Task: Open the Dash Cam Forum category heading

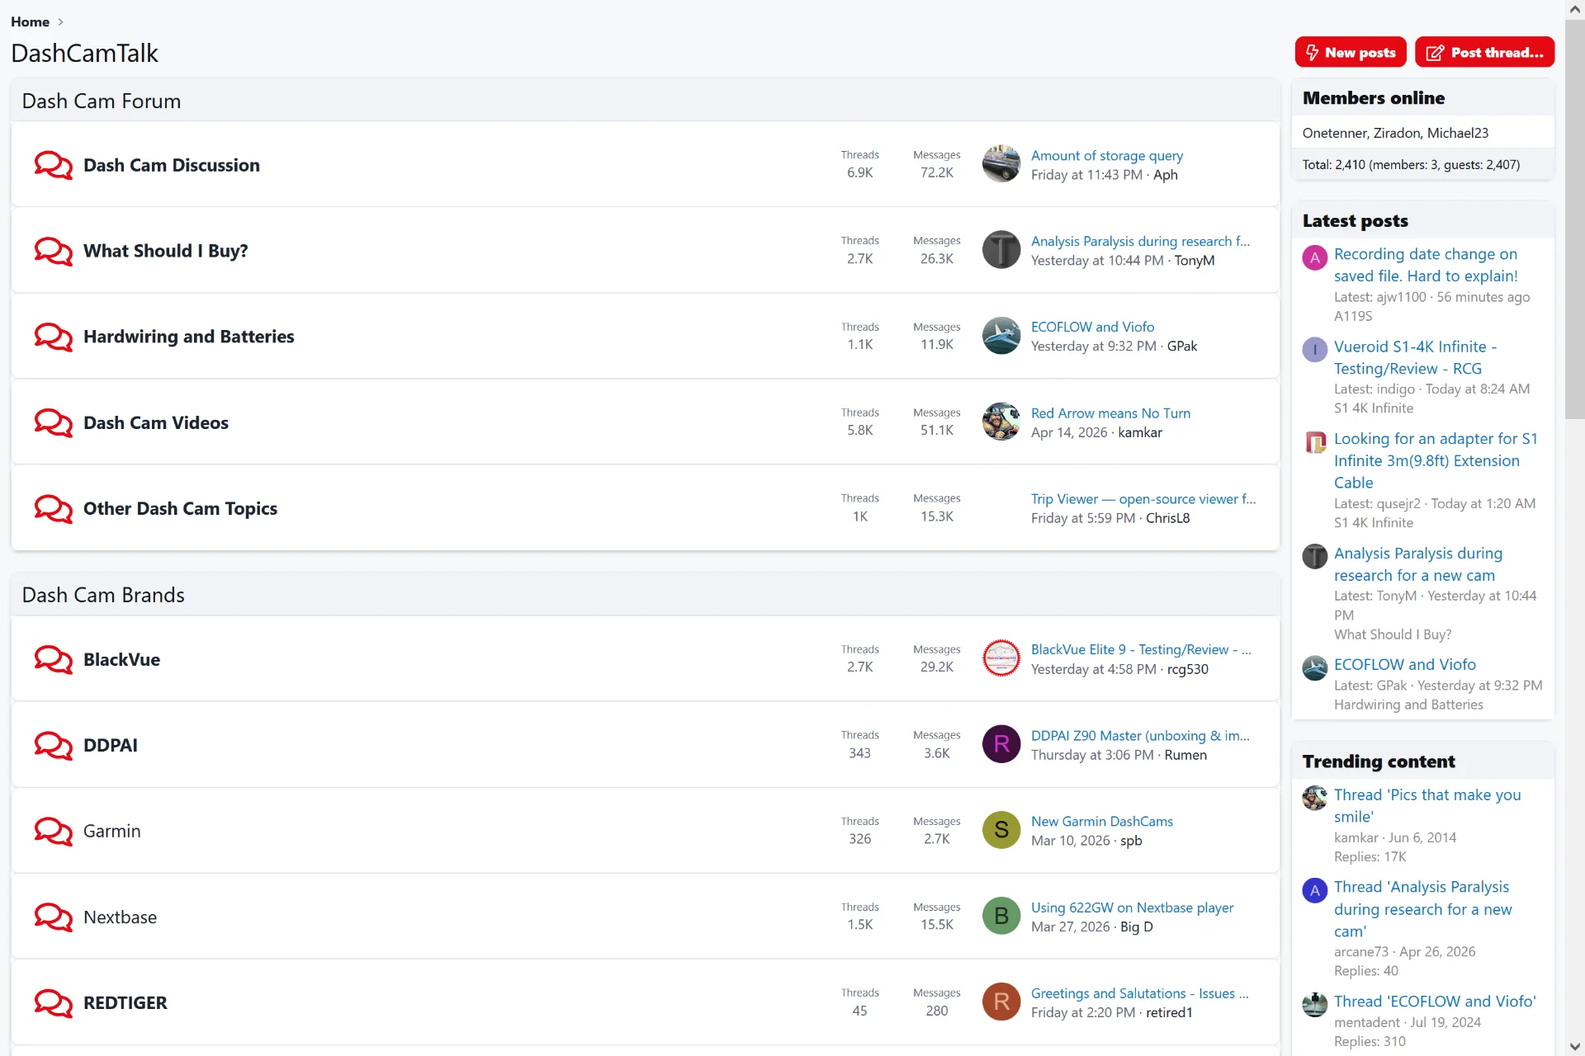Action: tap(102, 101)
